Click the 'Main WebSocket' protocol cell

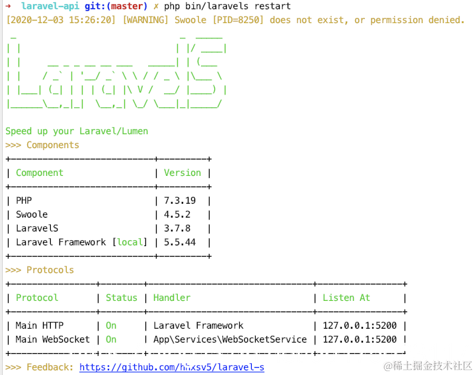pos(53,339)
